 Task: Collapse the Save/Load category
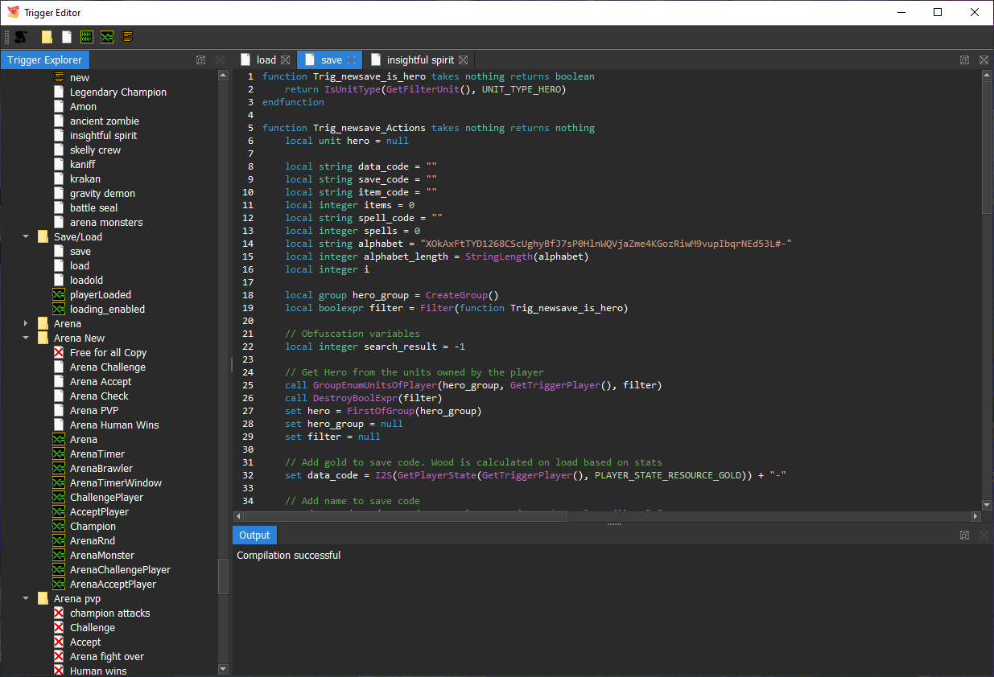click(x=26, y=237)
